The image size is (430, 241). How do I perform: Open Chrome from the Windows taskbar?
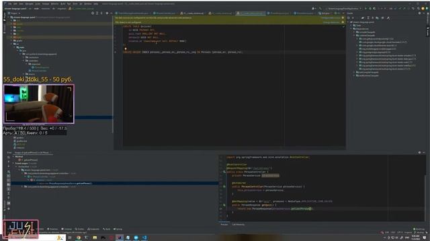79,238
